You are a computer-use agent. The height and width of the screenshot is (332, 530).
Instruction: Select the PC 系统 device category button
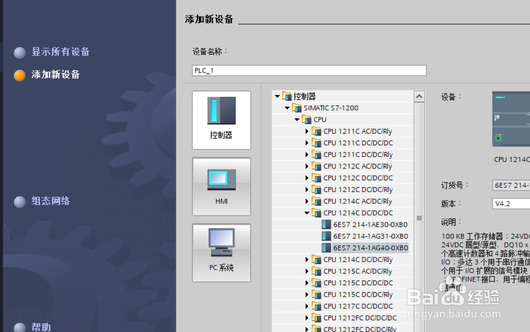click(222, 252)
